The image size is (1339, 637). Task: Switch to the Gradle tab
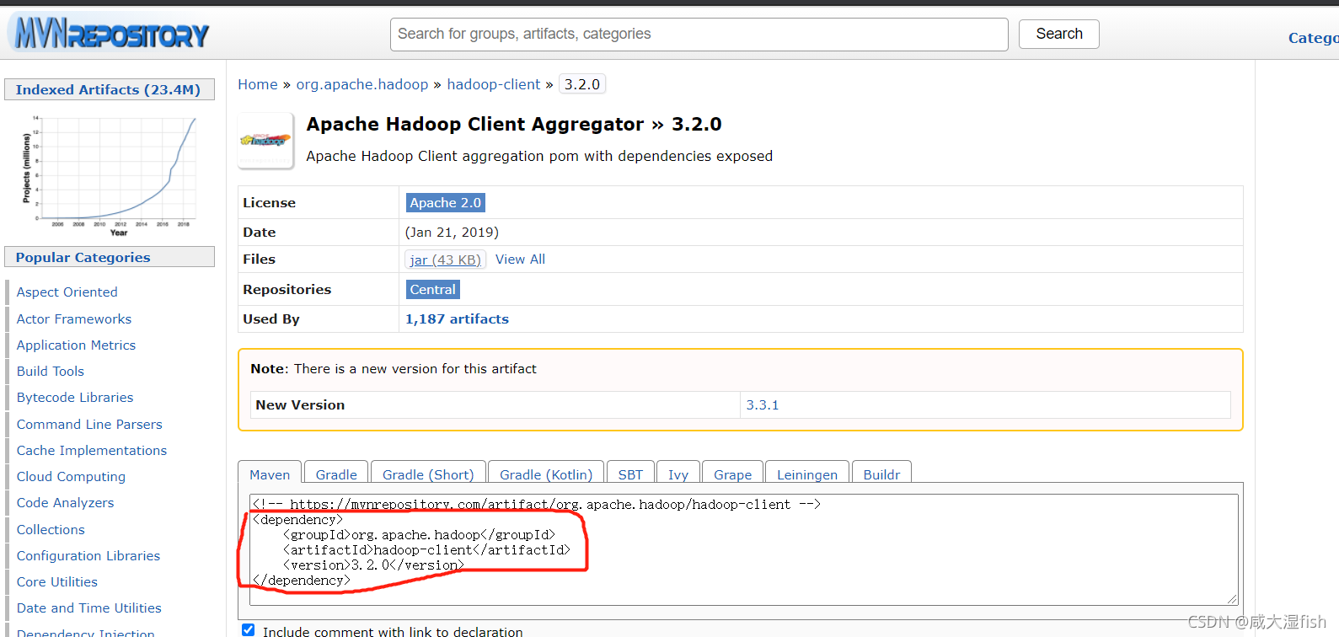point(336,473)
